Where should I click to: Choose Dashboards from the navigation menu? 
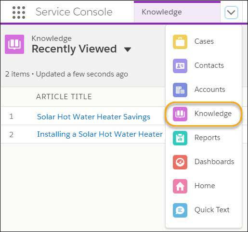pyautogui.click(x=204, y=162)
